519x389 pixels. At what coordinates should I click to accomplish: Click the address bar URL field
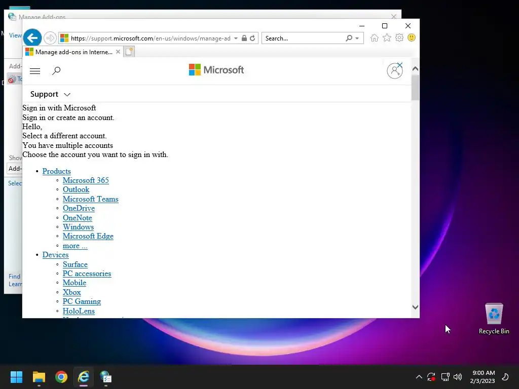click(x=151, y=38)
